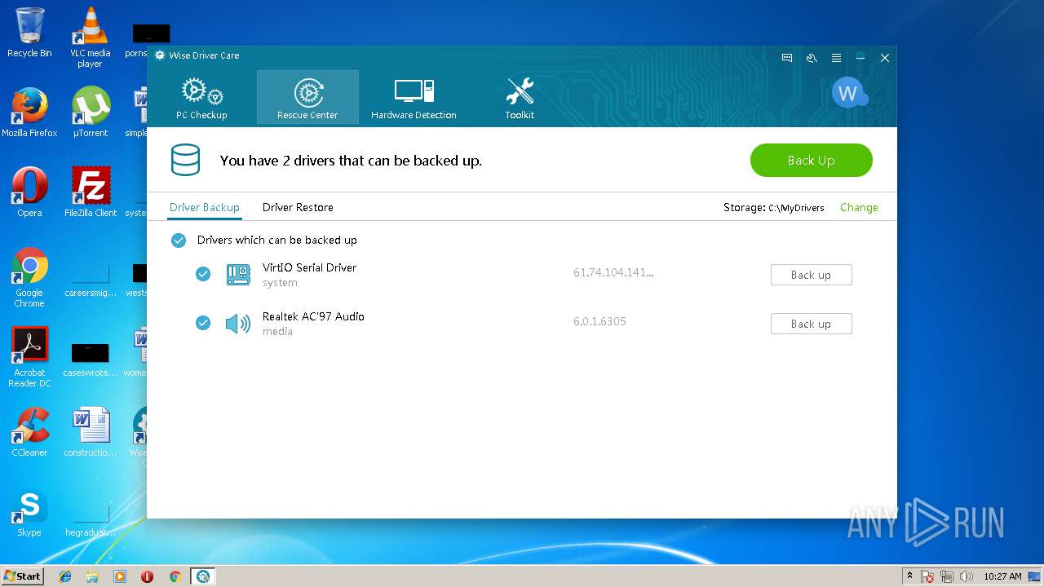Viewport: 1044px width, 587px height.
Task: Open the Windows Start menu
Action: click(23, 576)
